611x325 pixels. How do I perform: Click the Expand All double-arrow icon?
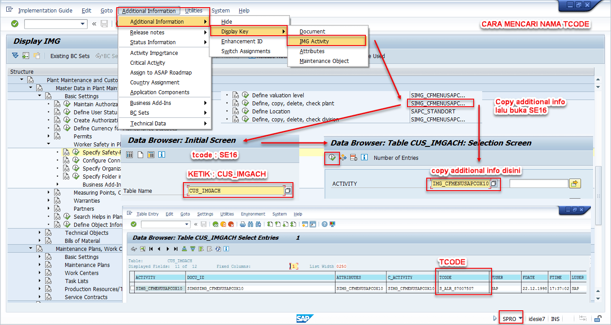(16, 56)
